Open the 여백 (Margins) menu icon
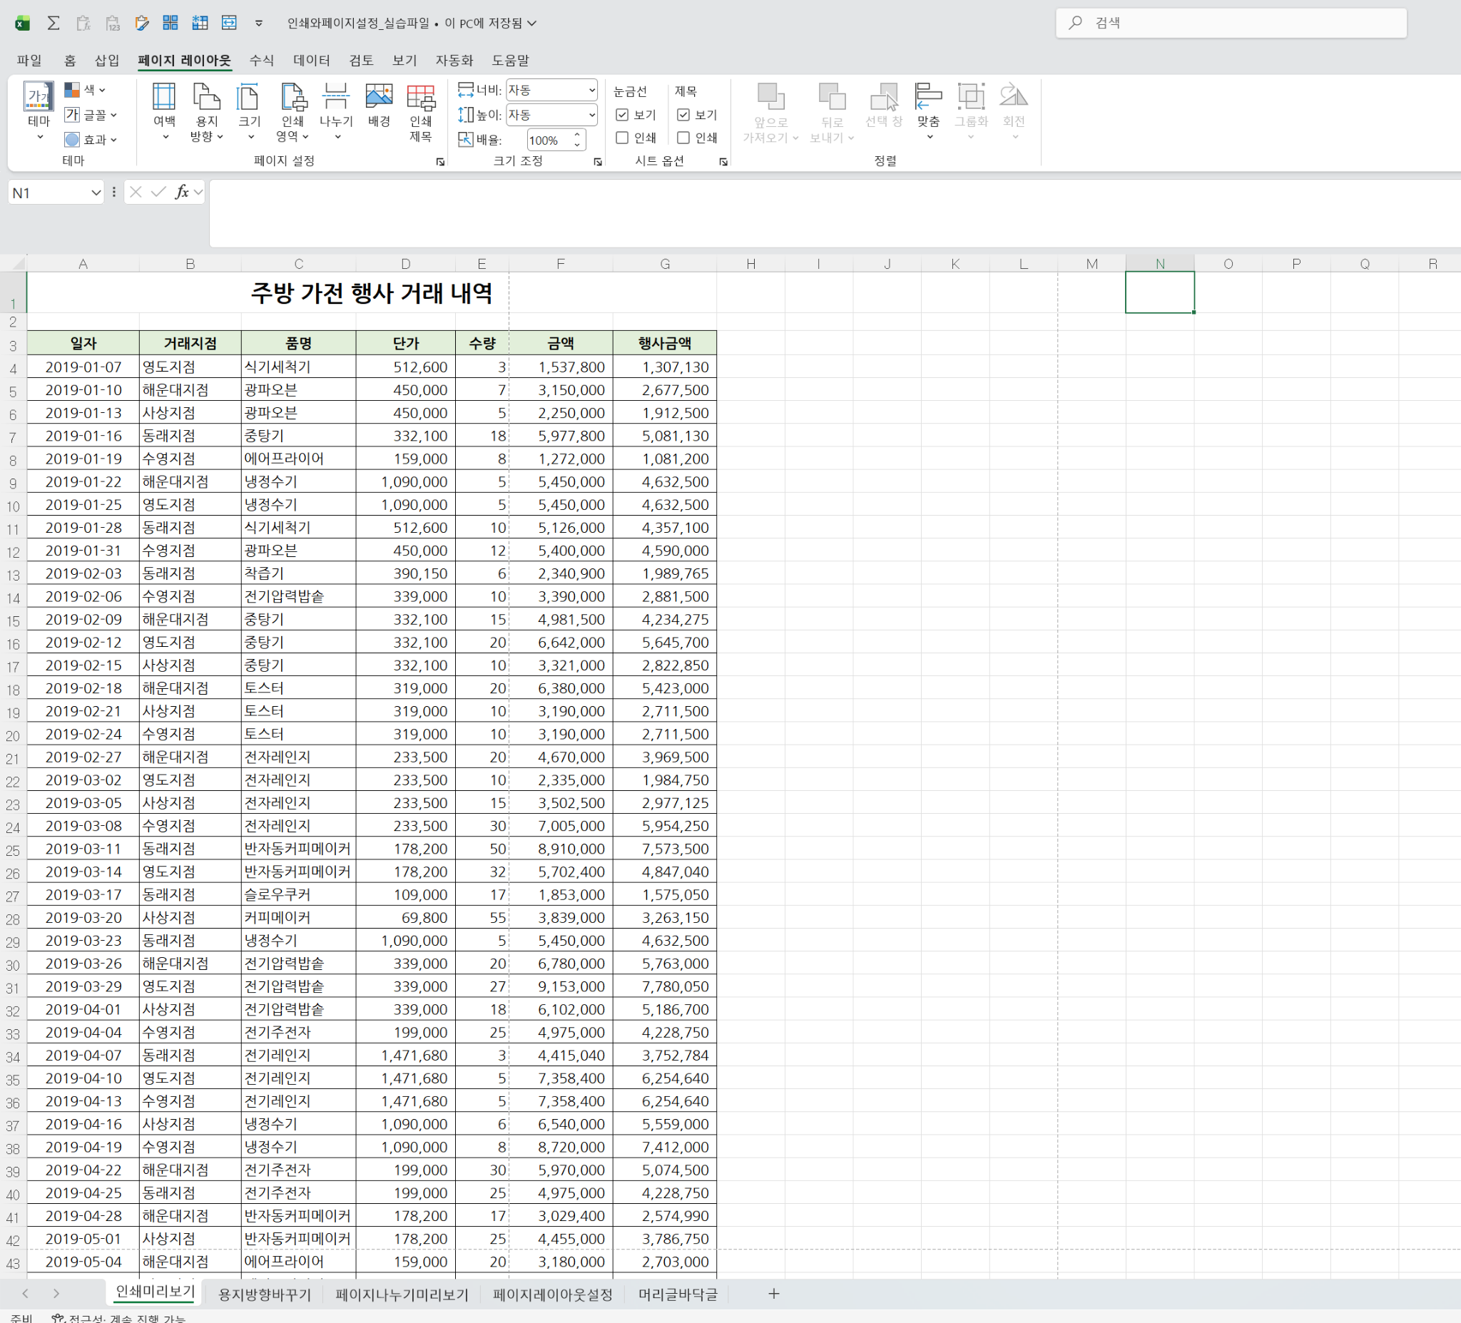Screen dimensions: 1461x1323 click(x=164, y=97)
